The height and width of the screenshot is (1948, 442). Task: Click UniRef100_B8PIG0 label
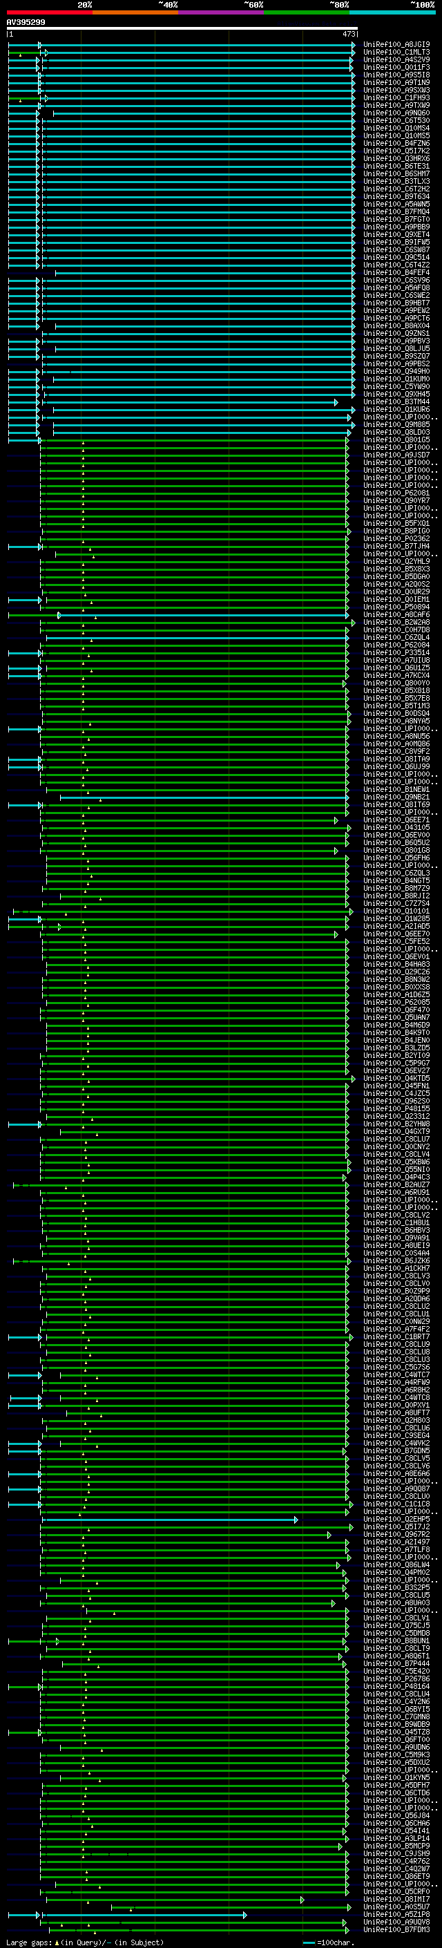396,531
